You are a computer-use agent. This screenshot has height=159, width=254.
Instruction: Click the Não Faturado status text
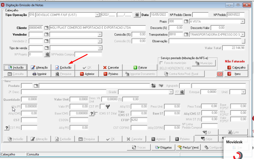pos(235,61)
